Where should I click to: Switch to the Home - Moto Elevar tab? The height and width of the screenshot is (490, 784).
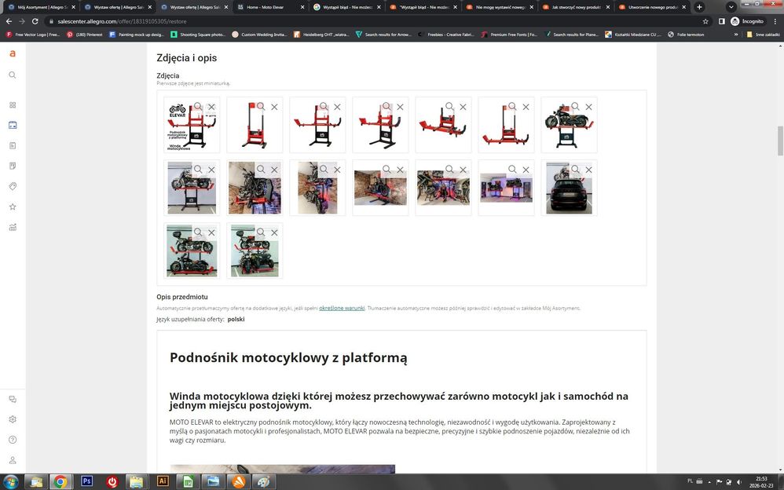(x=267, y=7)
